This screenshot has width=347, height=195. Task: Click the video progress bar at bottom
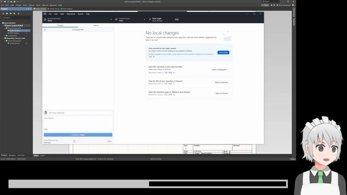click(148, 184)
